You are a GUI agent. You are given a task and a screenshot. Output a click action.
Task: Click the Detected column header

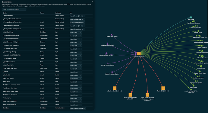point(58,13)
